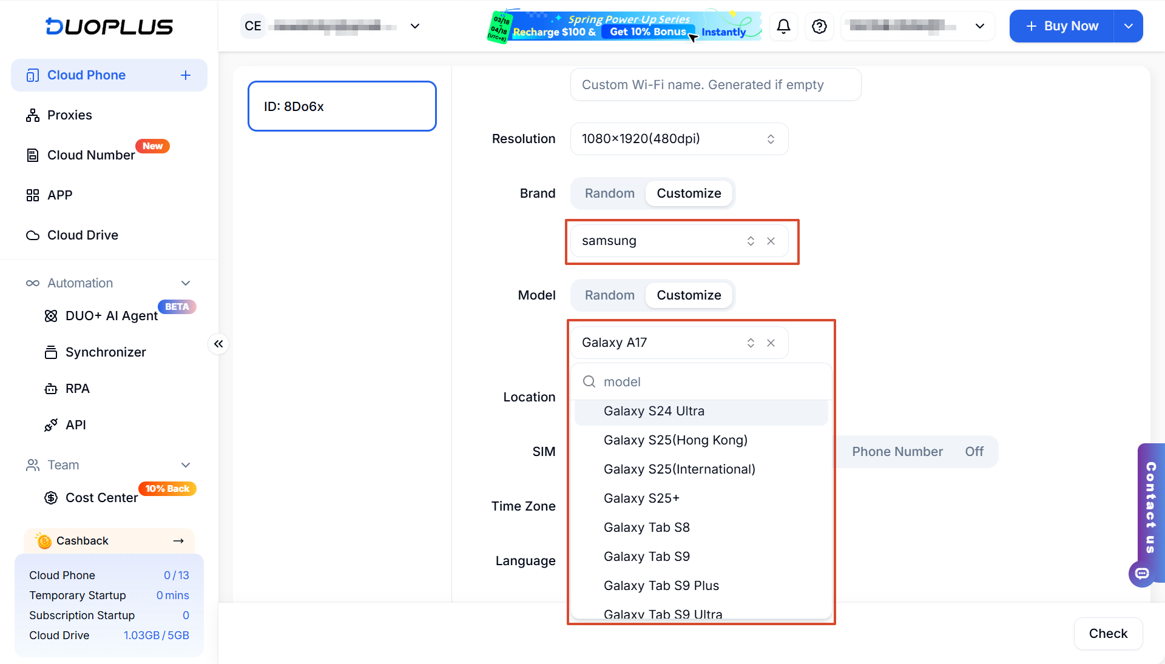Screen dimensions: 1165x664
Task: Select Customize for Brand
Action: pos(689,193)
